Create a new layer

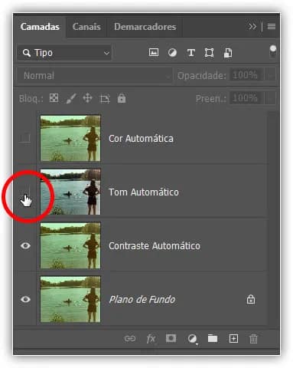click(x=233, y=339)
